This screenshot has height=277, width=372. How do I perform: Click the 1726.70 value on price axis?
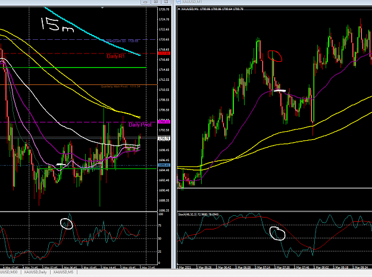164,10
